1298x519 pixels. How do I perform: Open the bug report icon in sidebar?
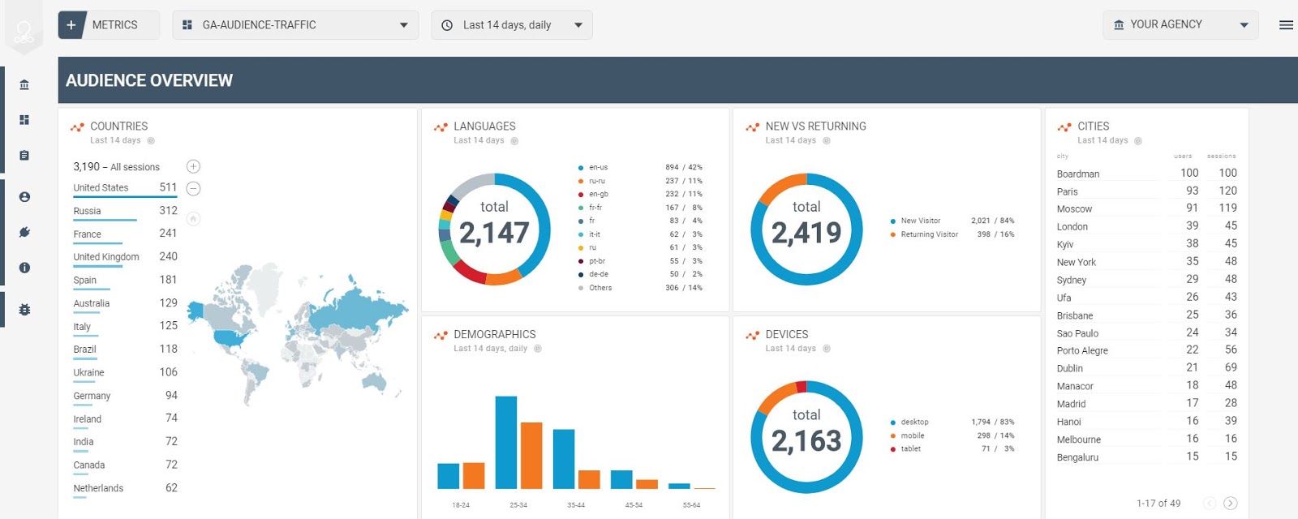[24, 310]
